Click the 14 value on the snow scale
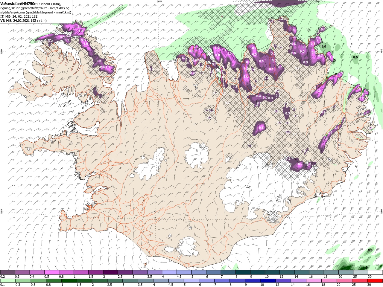 [296, 277]
